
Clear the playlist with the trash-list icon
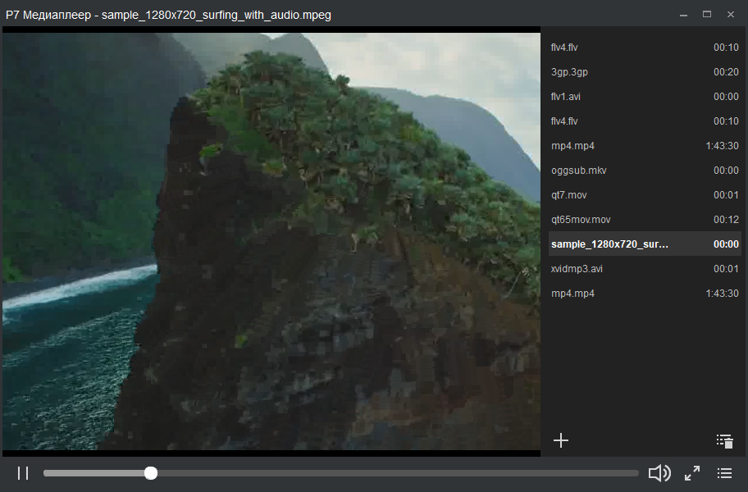click(724, 440)
